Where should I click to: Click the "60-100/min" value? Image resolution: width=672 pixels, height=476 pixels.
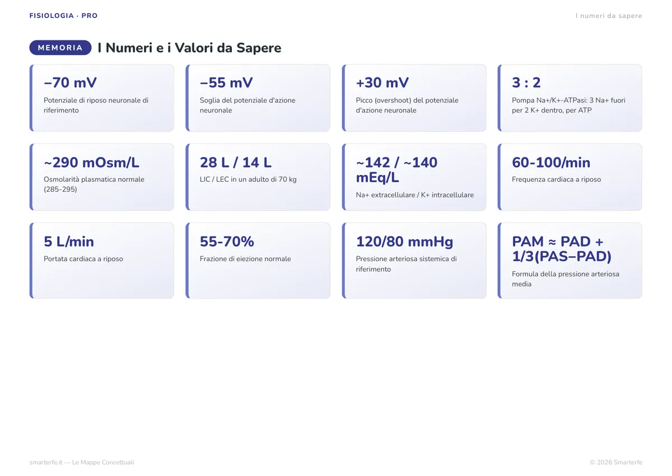pos(551,163)
